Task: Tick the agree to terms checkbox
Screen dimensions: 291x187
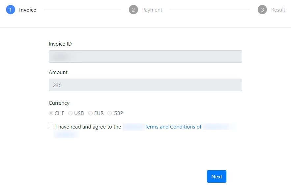Action: coord(51,126)
